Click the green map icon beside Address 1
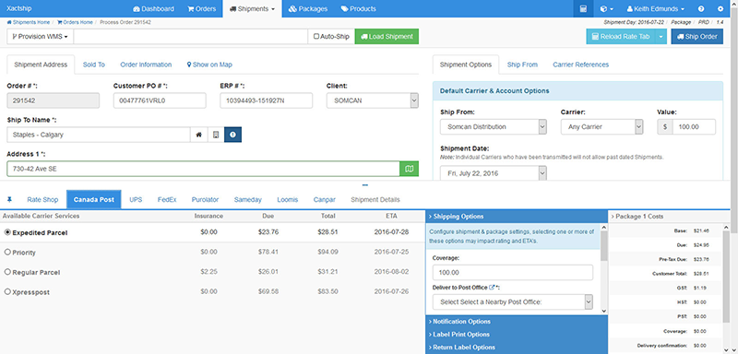Screen dimensions: 738x354 (x=409, y=169)
